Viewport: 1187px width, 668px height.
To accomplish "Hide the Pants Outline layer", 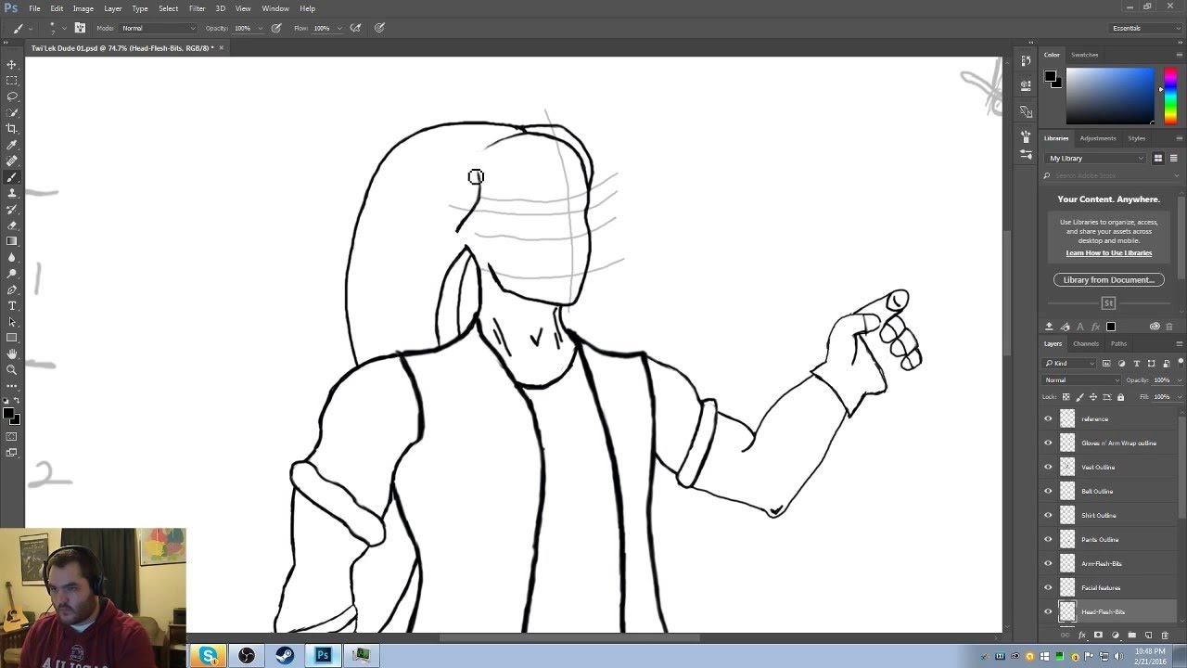I will (1048, 539).
